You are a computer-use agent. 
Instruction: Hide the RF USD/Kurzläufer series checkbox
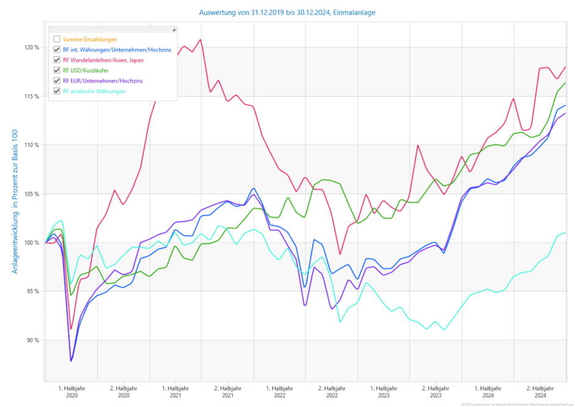(57, 70)
